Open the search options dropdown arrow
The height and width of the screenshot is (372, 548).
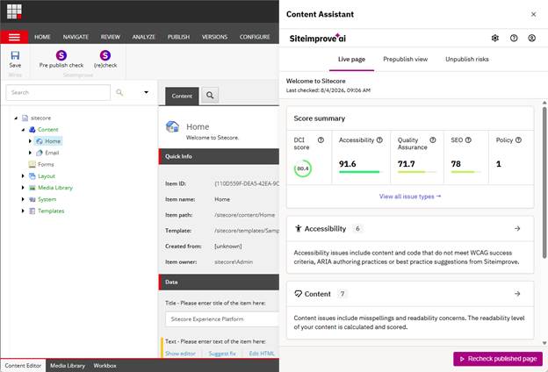[x=146, y=92]
